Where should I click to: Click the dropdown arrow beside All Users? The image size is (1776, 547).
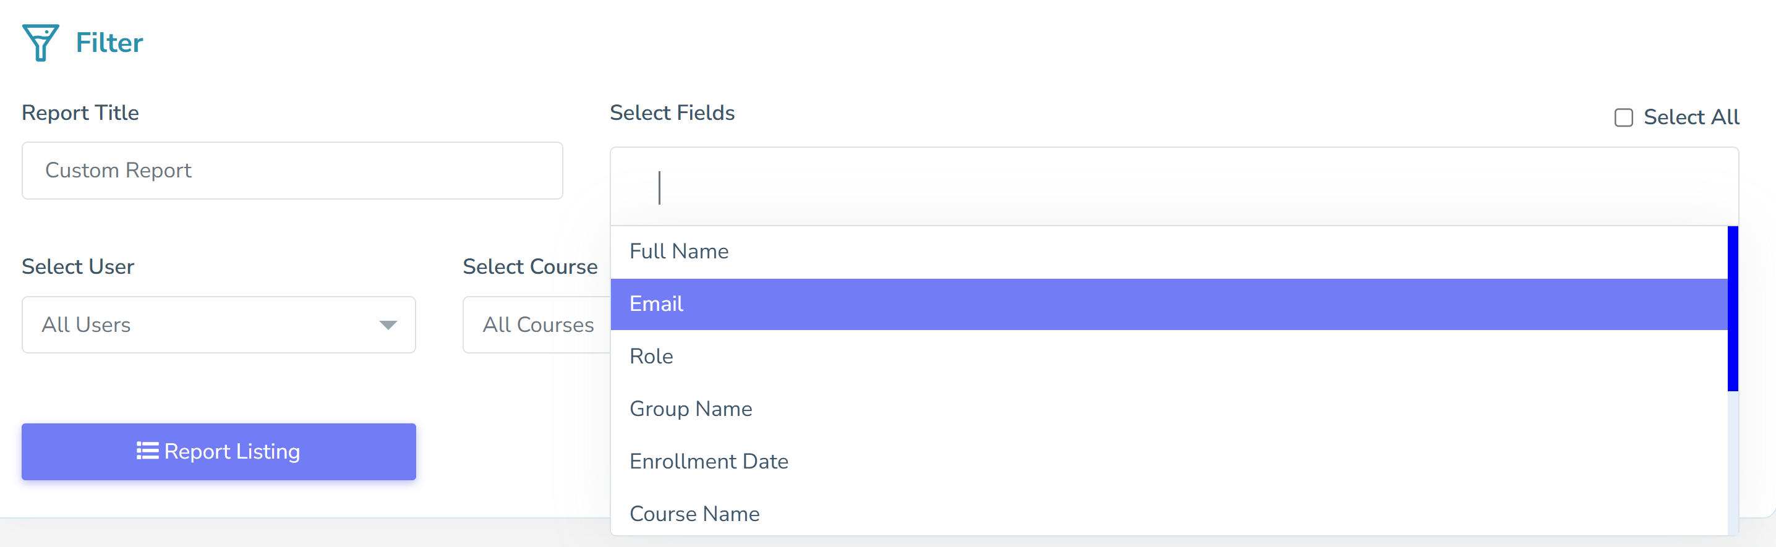pos(388,324)
